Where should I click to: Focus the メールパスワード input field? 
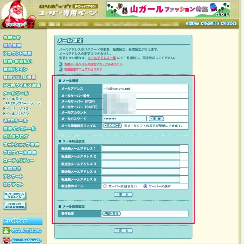coord(125,119)
